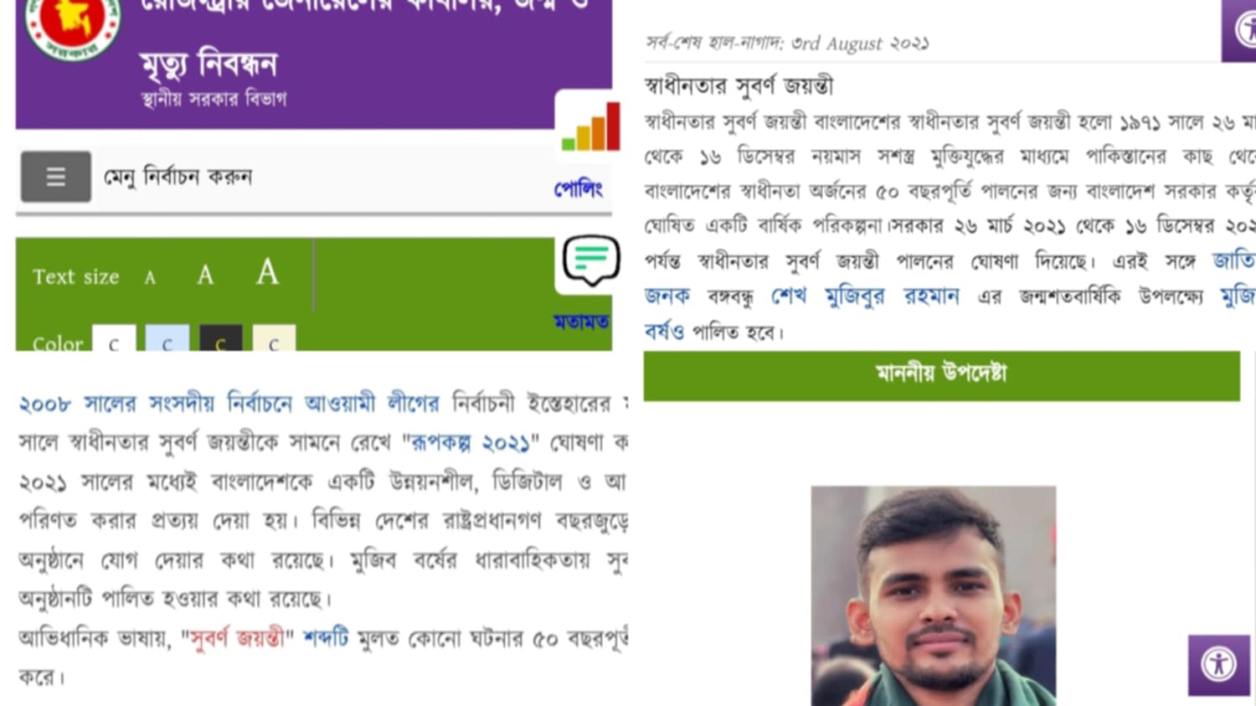1256x706 pixels.
Task: Choose the white color scheme swatch
Action: point(114,338)
